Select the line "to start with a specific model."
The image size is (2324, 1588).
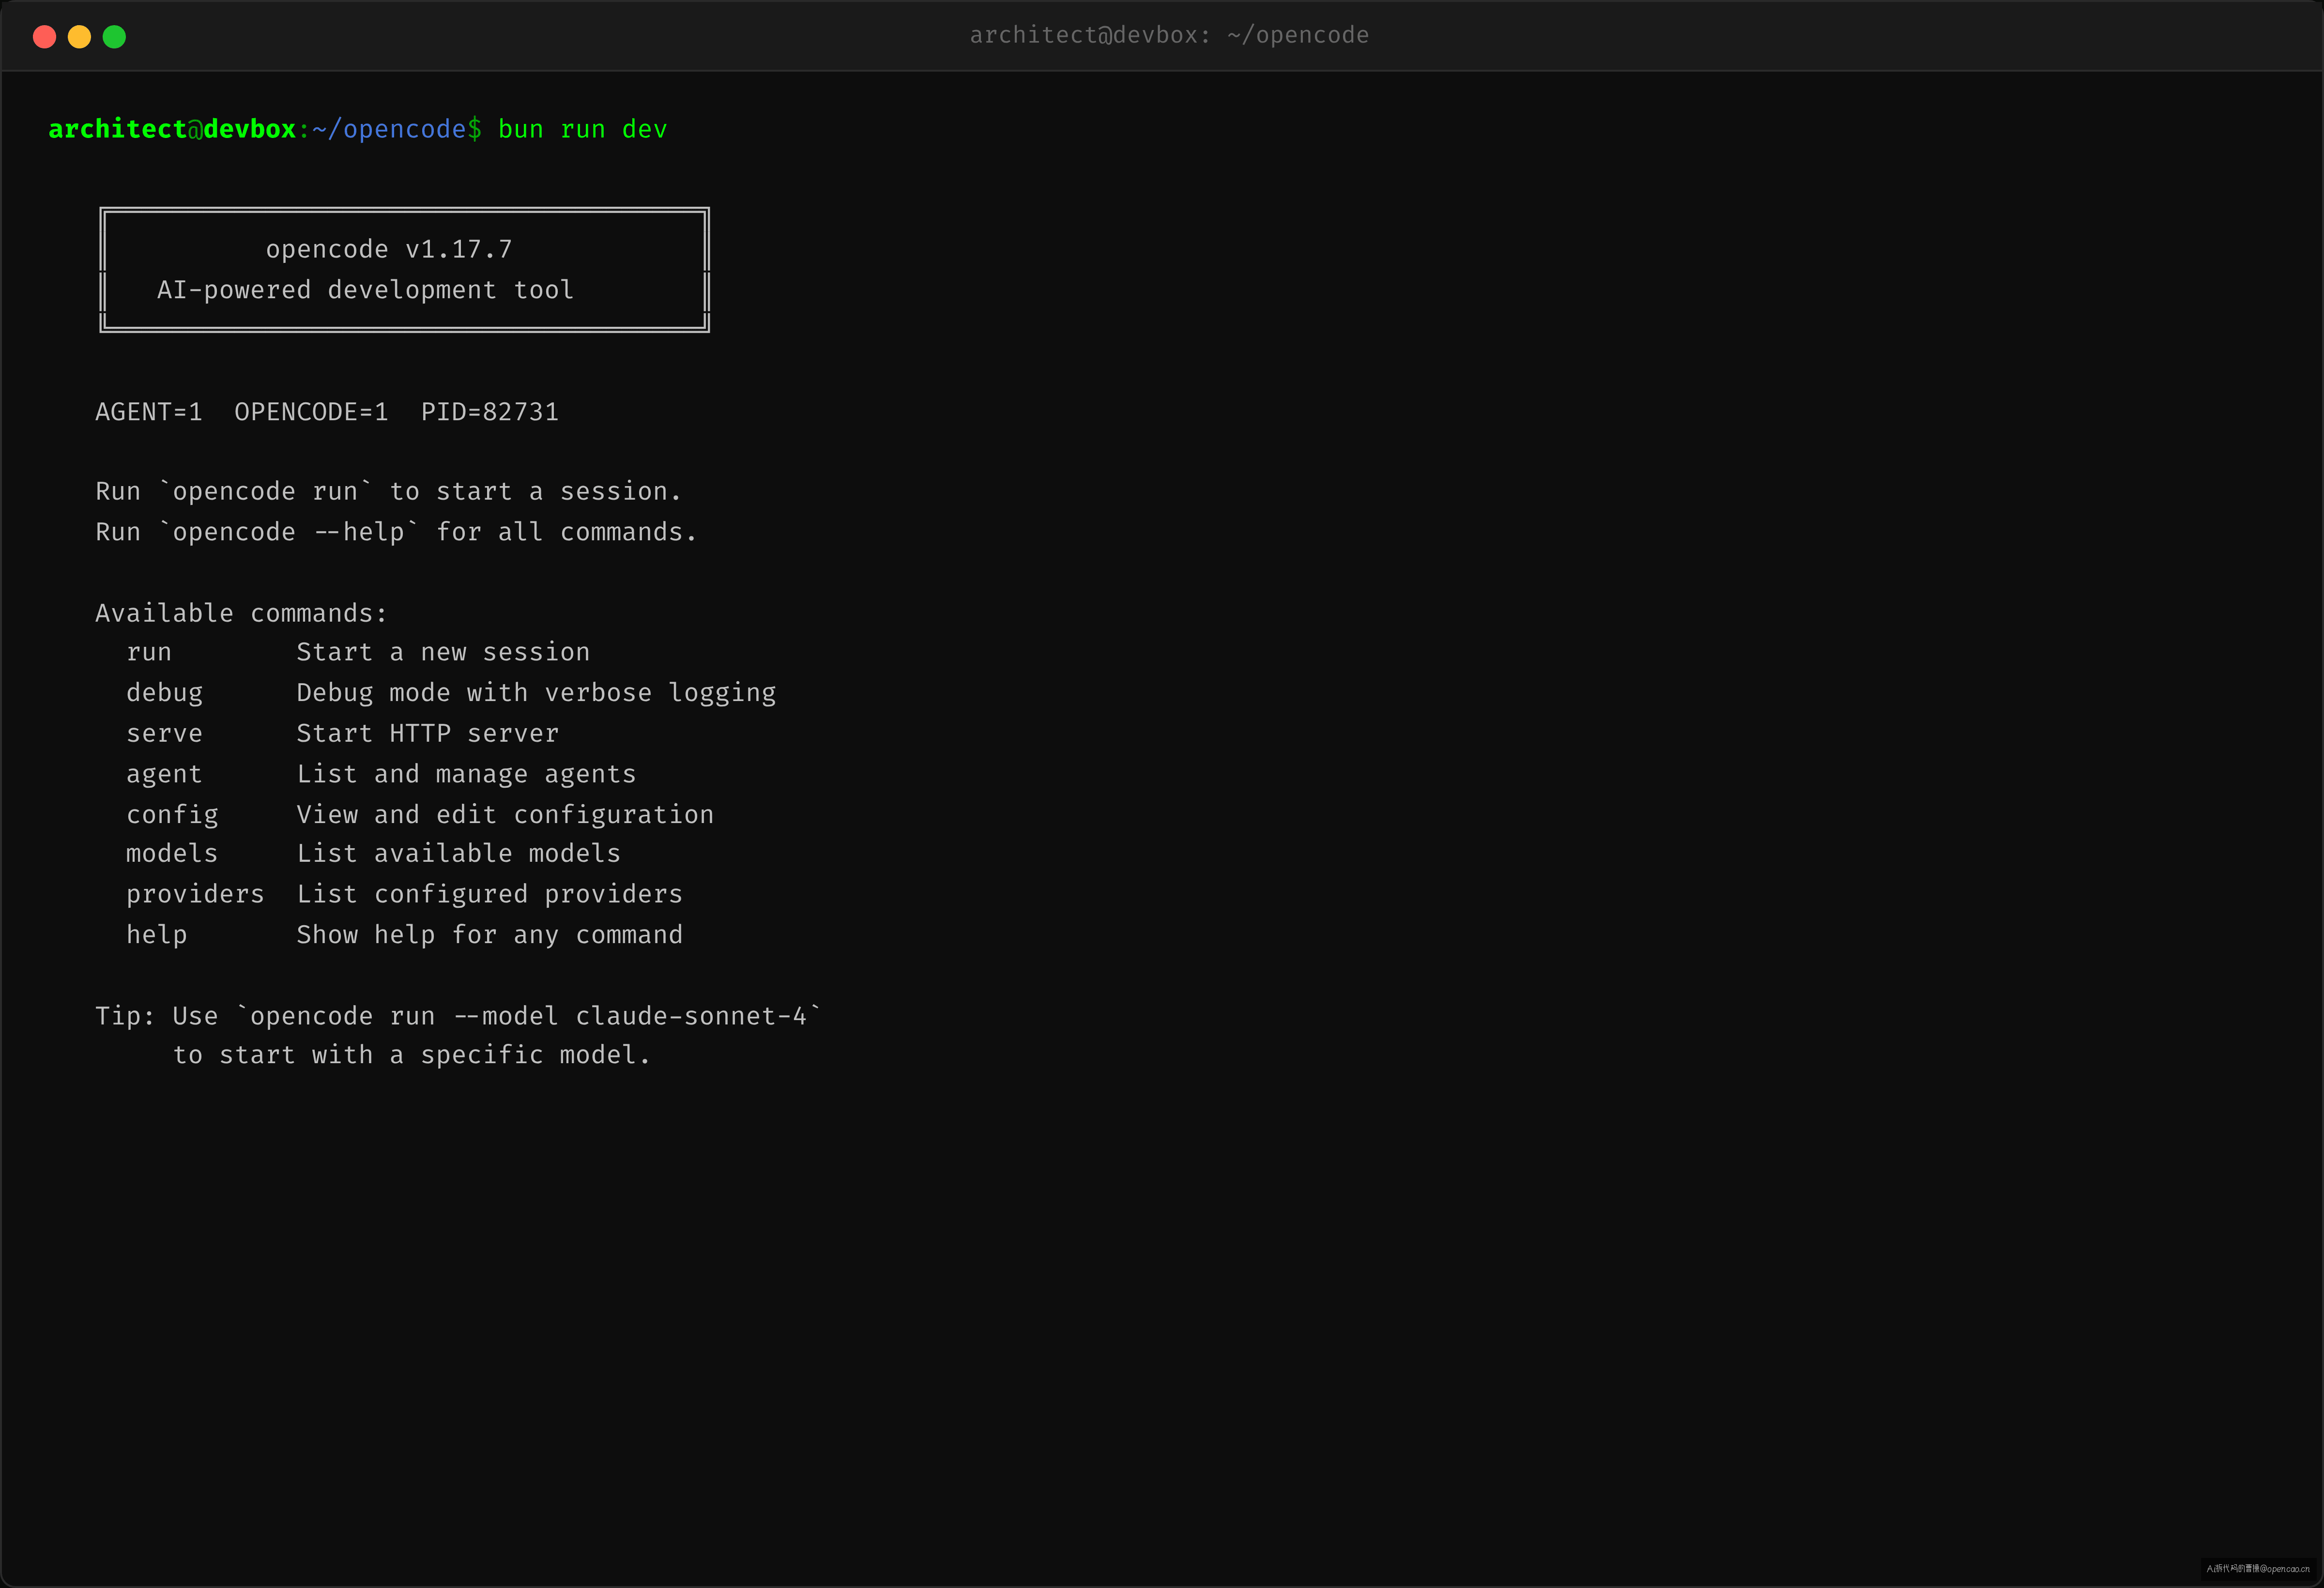412,1055
